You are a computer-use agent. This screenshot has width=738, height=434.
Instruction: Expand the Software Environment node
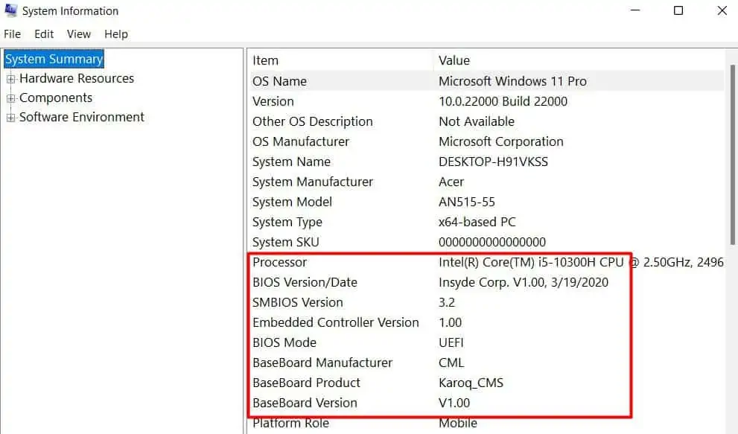pos(10,118)
